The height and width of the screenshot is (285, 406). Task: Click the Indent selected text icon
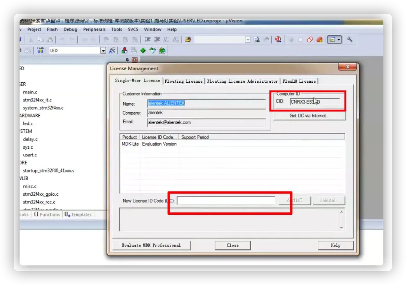[147, 40]
